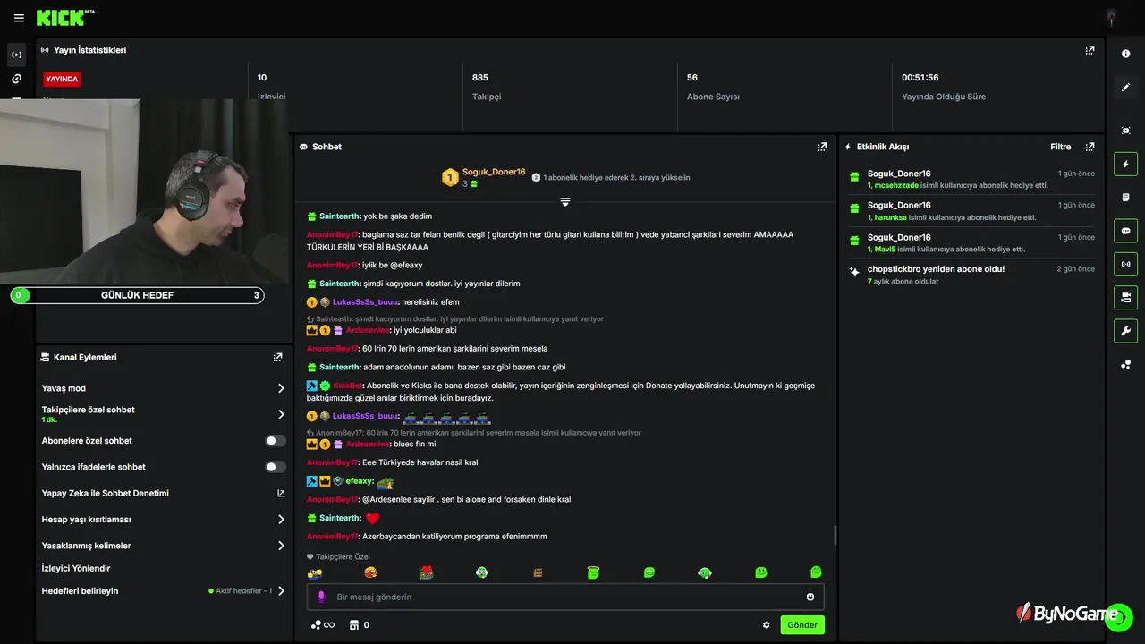Image resolution: width=1145 pixels, height=644 pixels.
Task: Click the infinity points icon below chat
Action: (323, 625)
